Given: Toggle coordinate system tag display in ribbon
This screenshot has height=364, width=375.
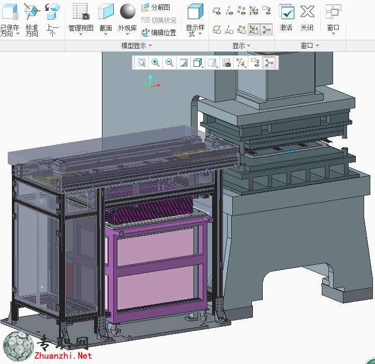Looking at the screenshot, I should click(x=254, y=30).
